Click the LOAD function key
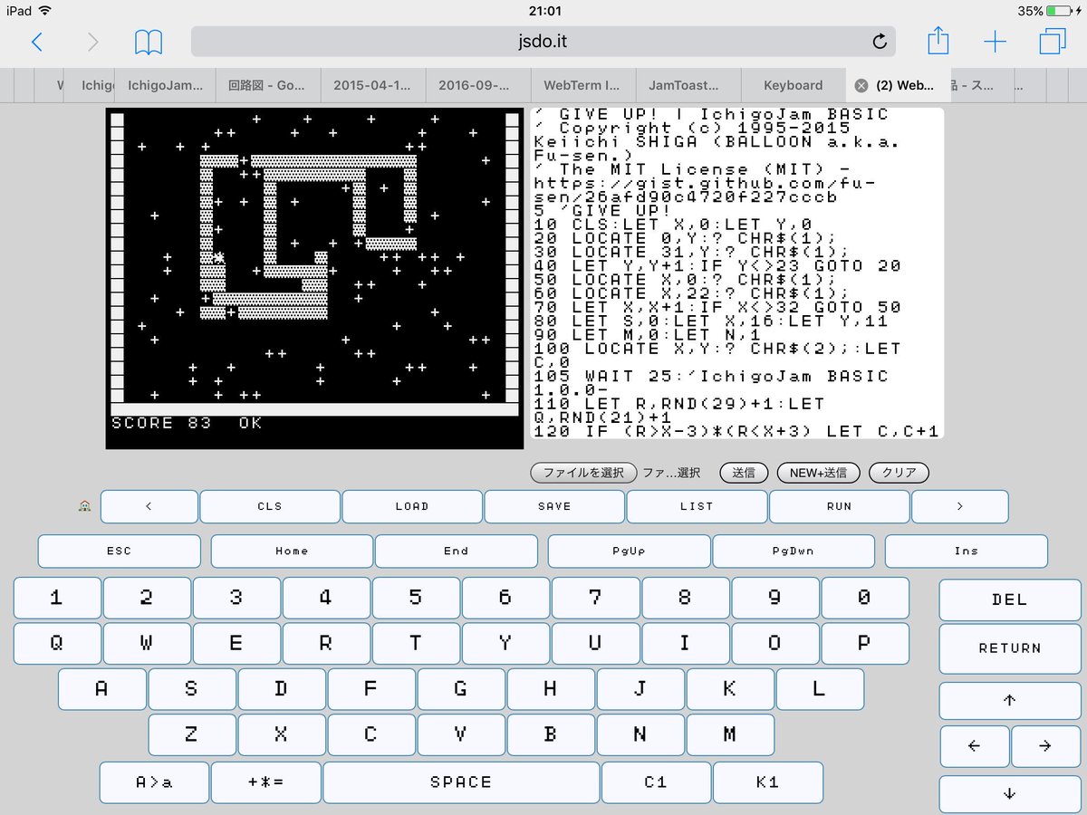Image resolution: width=1087 pixels, height=815 pixels. coord(412,506)
